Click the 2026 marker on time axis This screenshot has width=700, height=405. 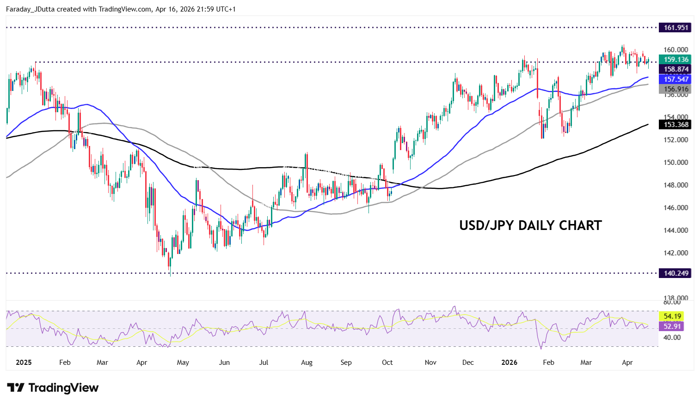[509, 363]
